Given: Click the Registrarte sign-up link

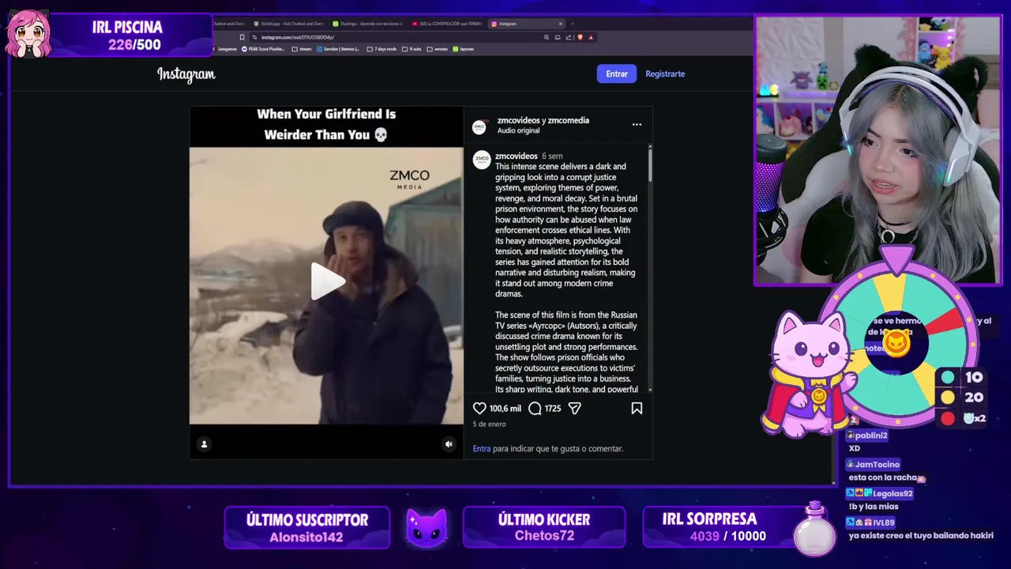Looking at the screenshot, I should [665, 73].
